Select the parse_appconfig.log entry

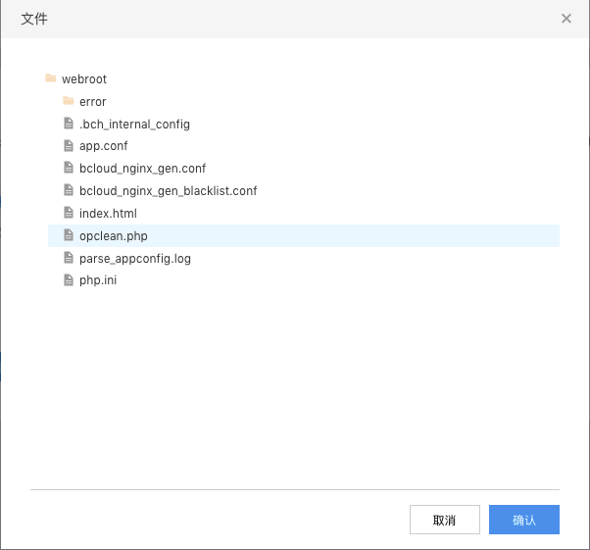[x=135, y=259]
